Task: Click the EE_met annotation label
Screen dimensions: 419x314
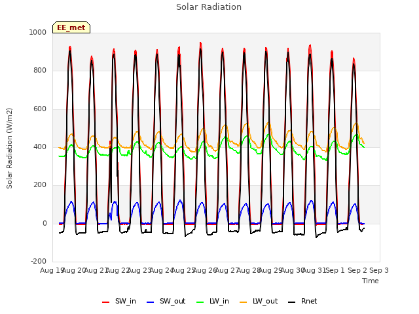Action: (x=71, y=27)
